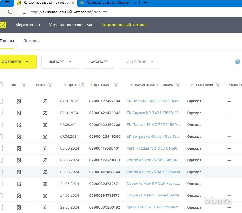Select checkbox for Костюм Vers V51582 Белый row
The height and width of the screenshot is (213, 242).
tap(1, 160)
